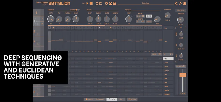The image size is (221, 102).
Task: Select the highlighted VEL lane tab
Action: pos(168,59)
